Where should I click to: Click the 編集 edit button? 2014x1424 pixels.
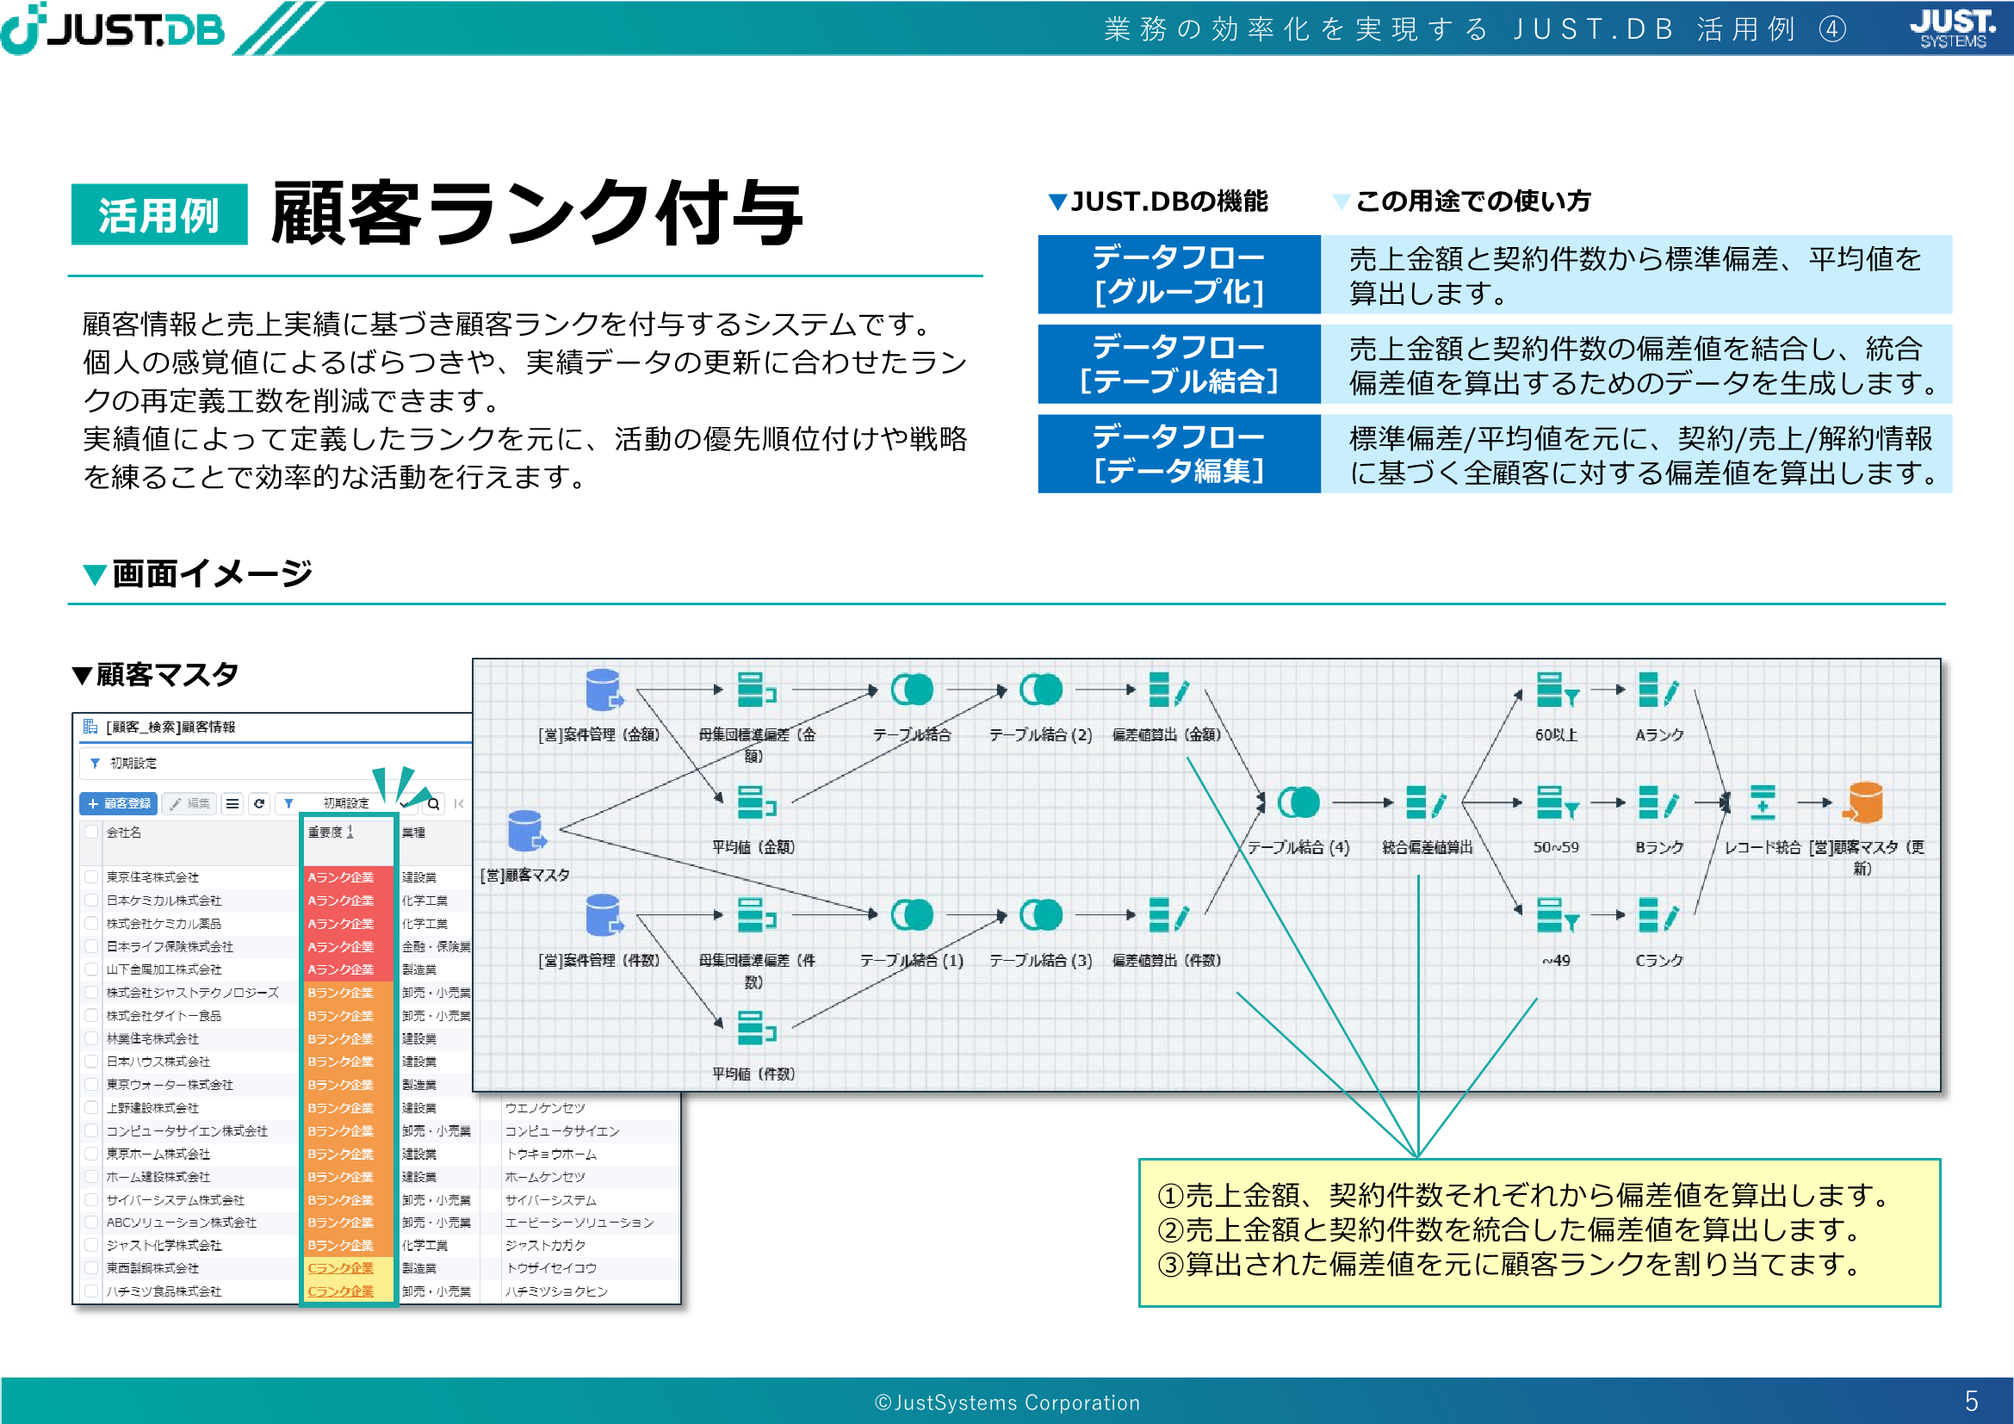189,803
